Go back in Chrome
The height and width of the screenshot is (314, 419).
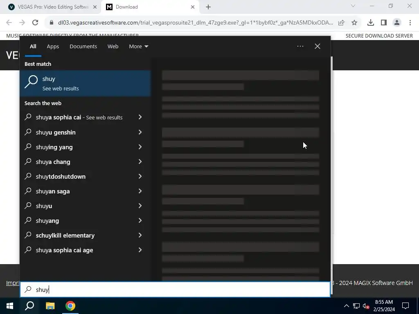click(9, 23)
